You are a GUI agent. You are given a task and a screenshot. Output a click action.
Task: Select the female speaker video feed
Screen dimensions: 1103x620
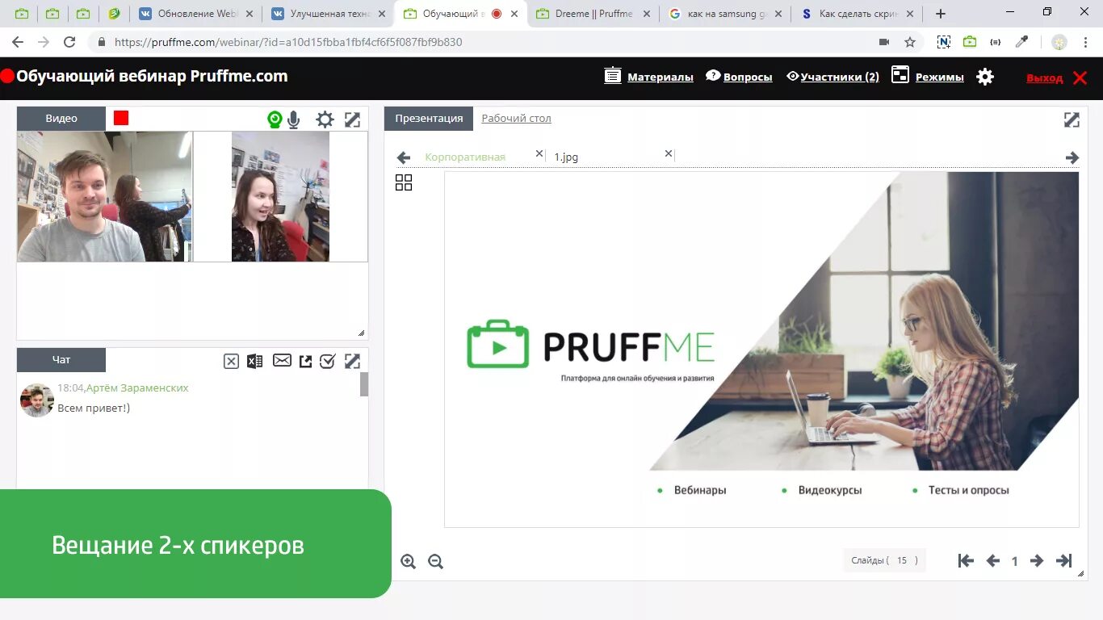(x=280, y=196)
